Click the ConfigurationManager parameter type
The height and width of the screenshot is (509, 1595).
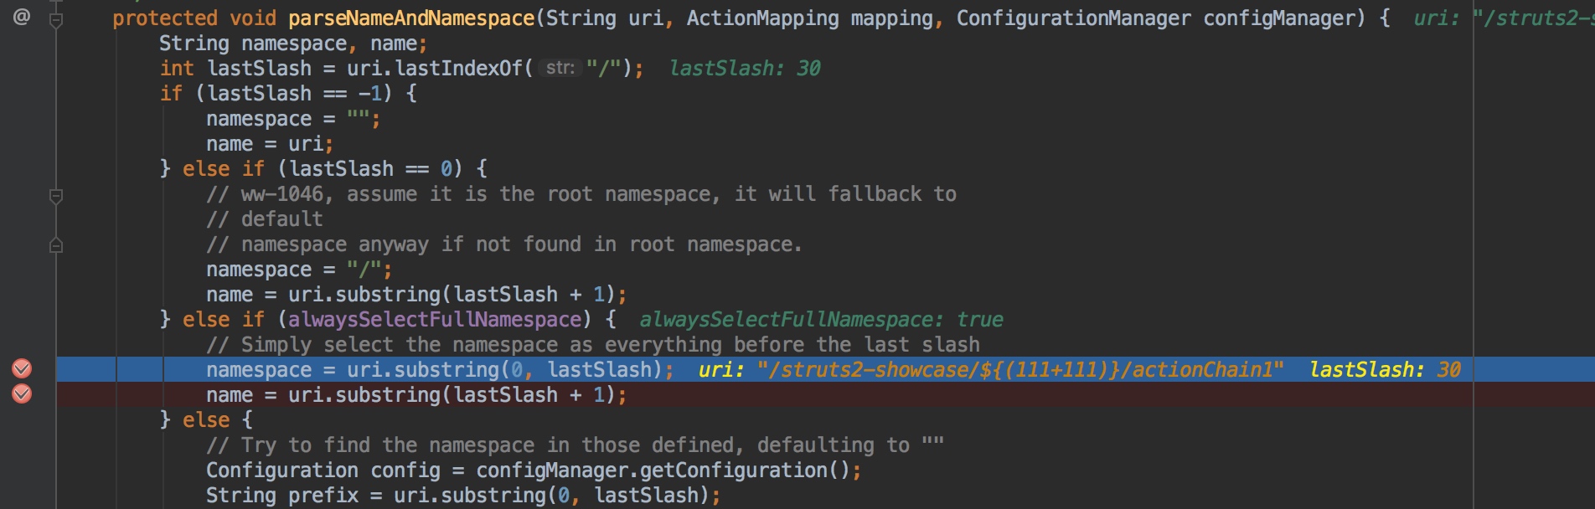click(x=1073, y=18)
